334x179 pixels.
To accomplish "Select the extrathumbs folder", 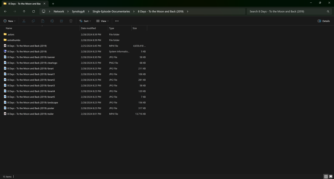I will 14,40.
